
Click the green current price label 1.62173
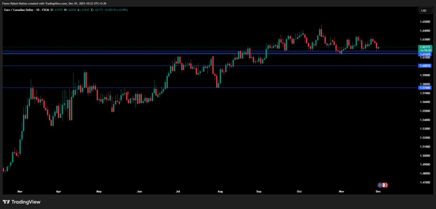[x=425, y=47]
